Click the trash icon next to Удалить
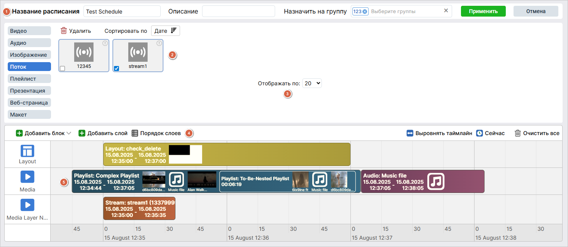This screenshot has width=568, height=247. coord(64,31)
